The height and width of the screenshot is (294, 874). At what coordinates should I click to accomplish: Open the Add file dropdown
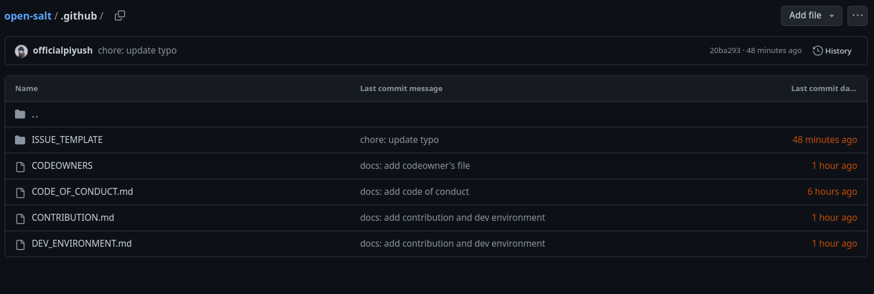click(811, 16)
